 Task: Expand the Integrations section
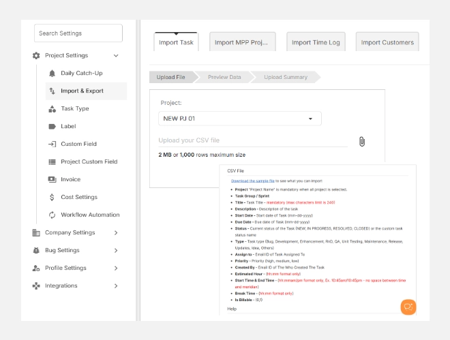(x=116, y=285)
